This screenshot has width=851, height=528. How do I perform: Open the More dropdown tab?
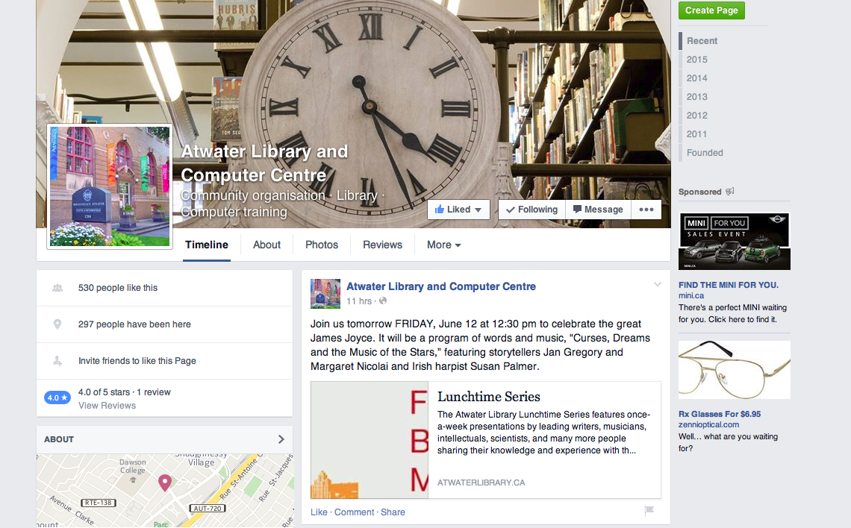pos(443,245)
